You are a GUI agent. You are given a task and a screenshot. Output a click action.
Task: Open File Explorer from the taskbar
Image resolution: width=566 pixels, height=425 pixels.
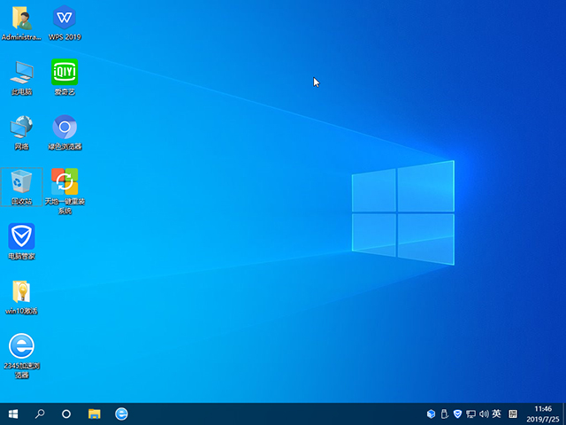pos(95,413)
